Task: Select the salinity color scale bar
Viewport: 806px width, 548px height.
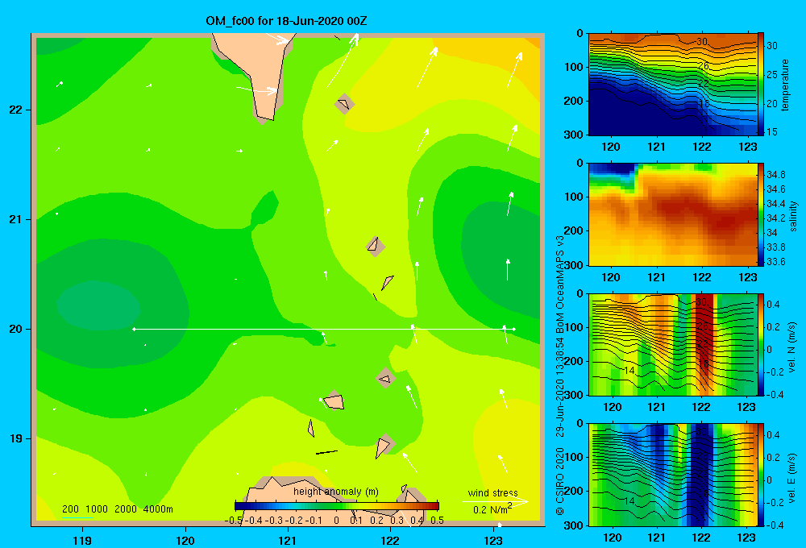Action: [x=761, y=214]
